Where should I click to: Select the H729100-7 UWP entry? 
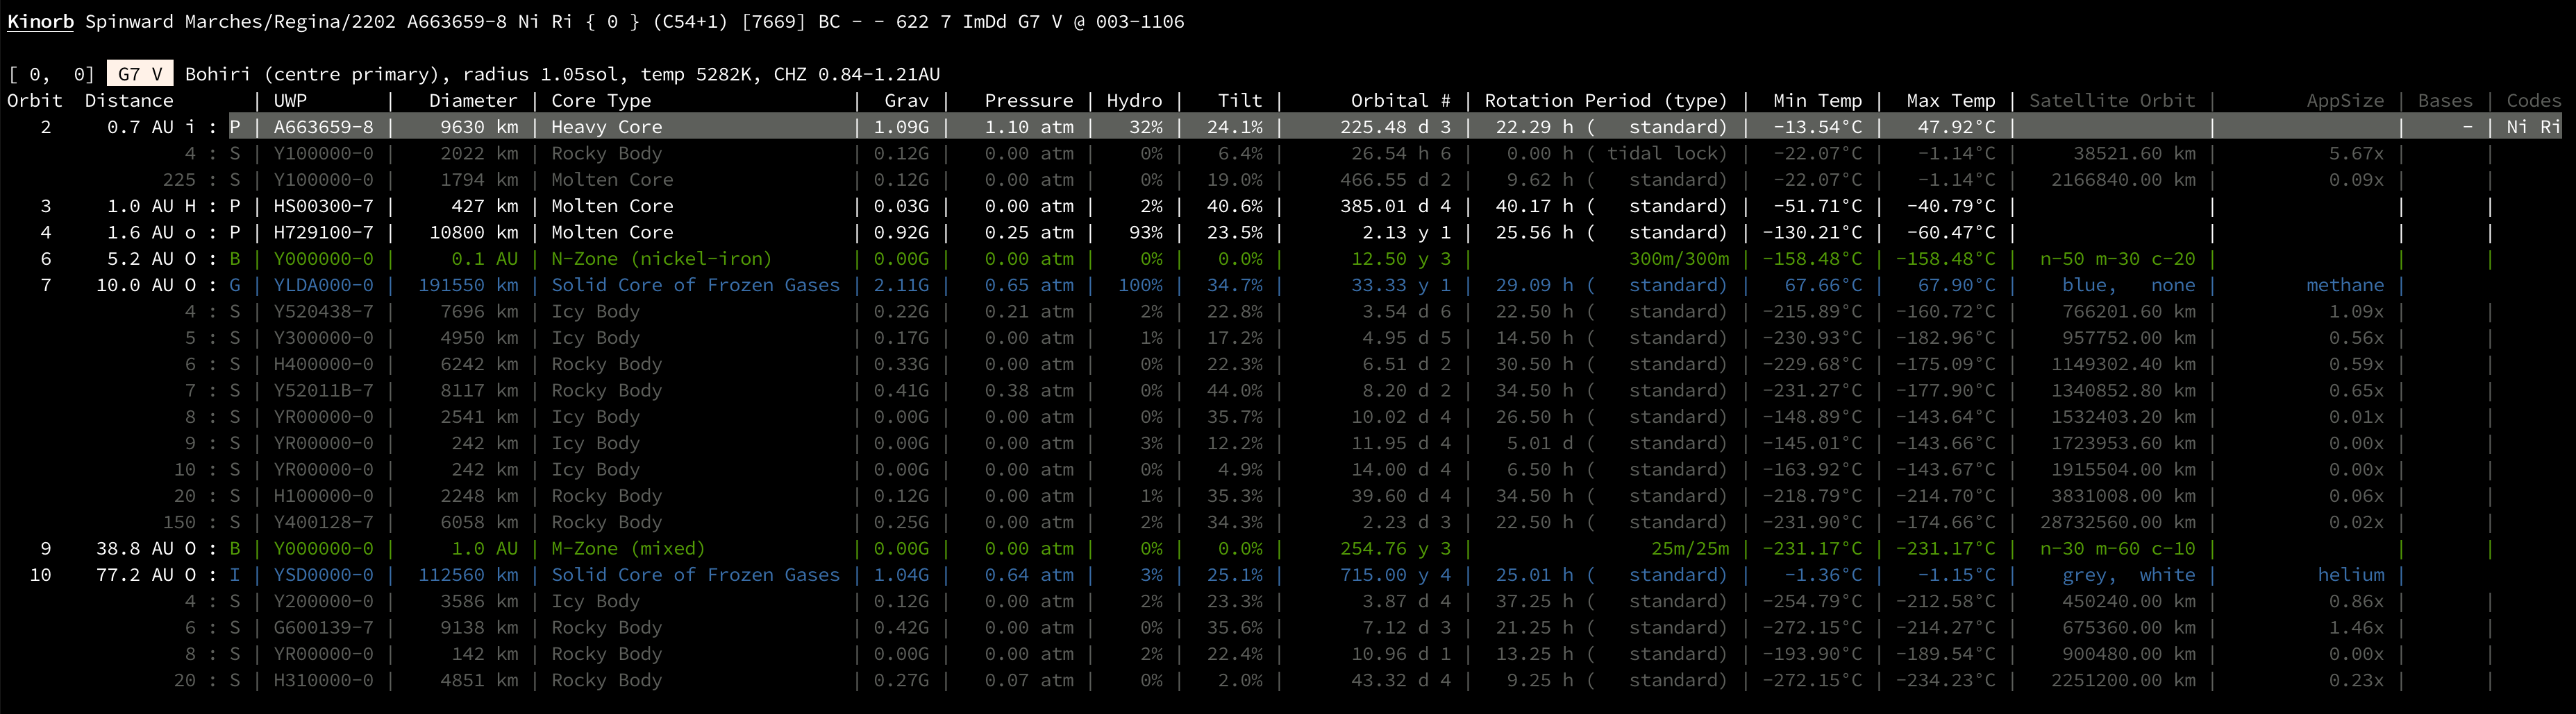pyautogui.click(x=323, y=232)
